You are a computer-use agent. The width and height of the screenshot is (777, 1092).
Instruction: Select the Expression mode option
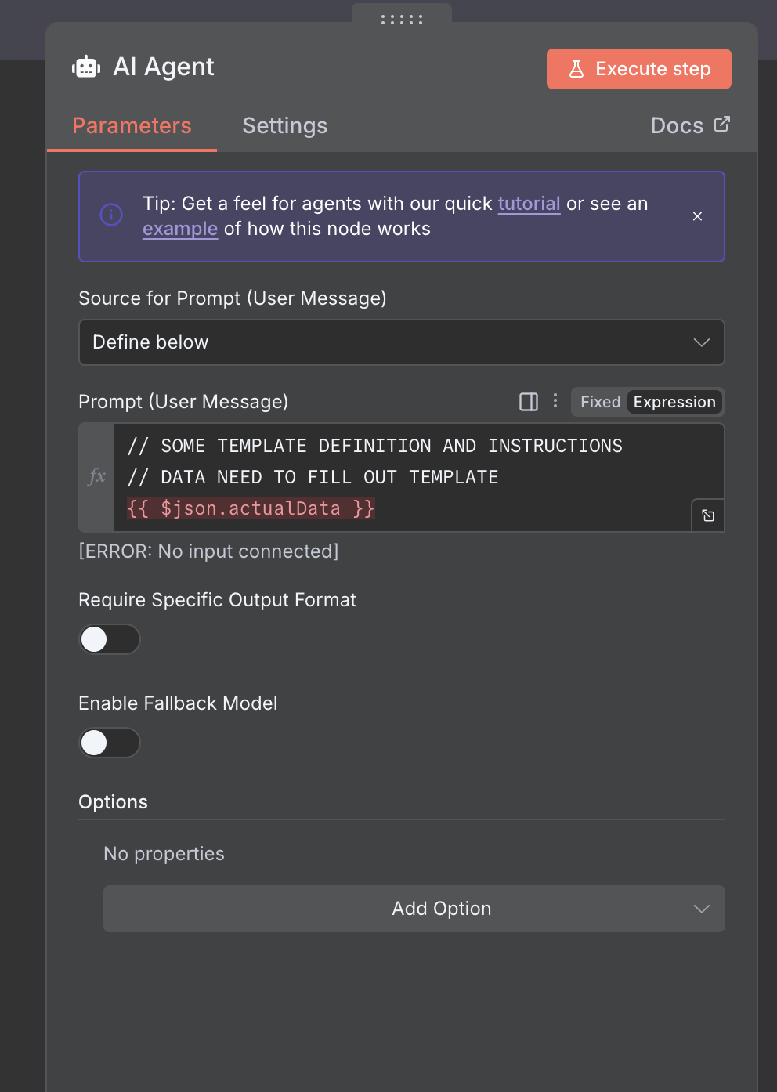pos(674,402)
